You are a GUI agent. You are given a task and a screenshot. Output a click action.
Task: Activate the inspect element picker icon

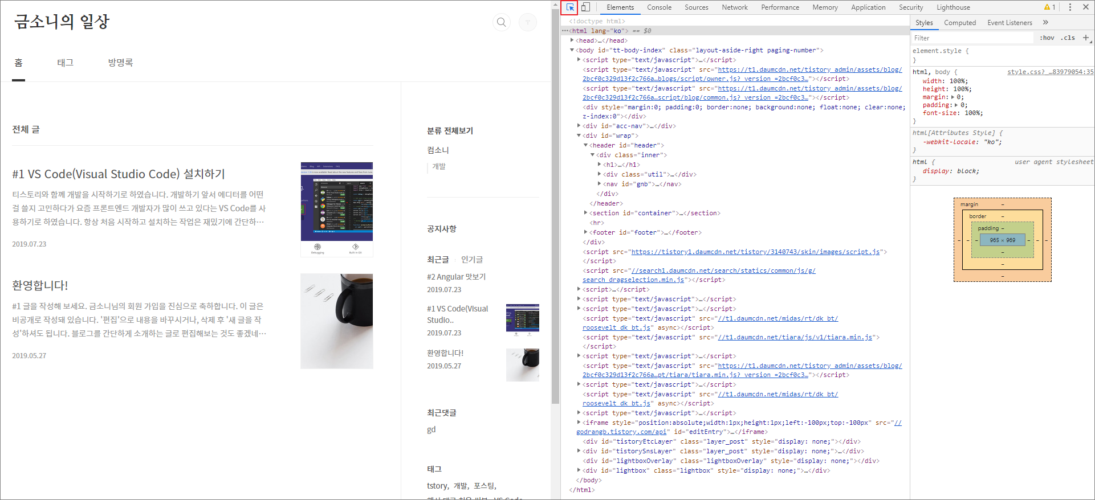point(570,7)
